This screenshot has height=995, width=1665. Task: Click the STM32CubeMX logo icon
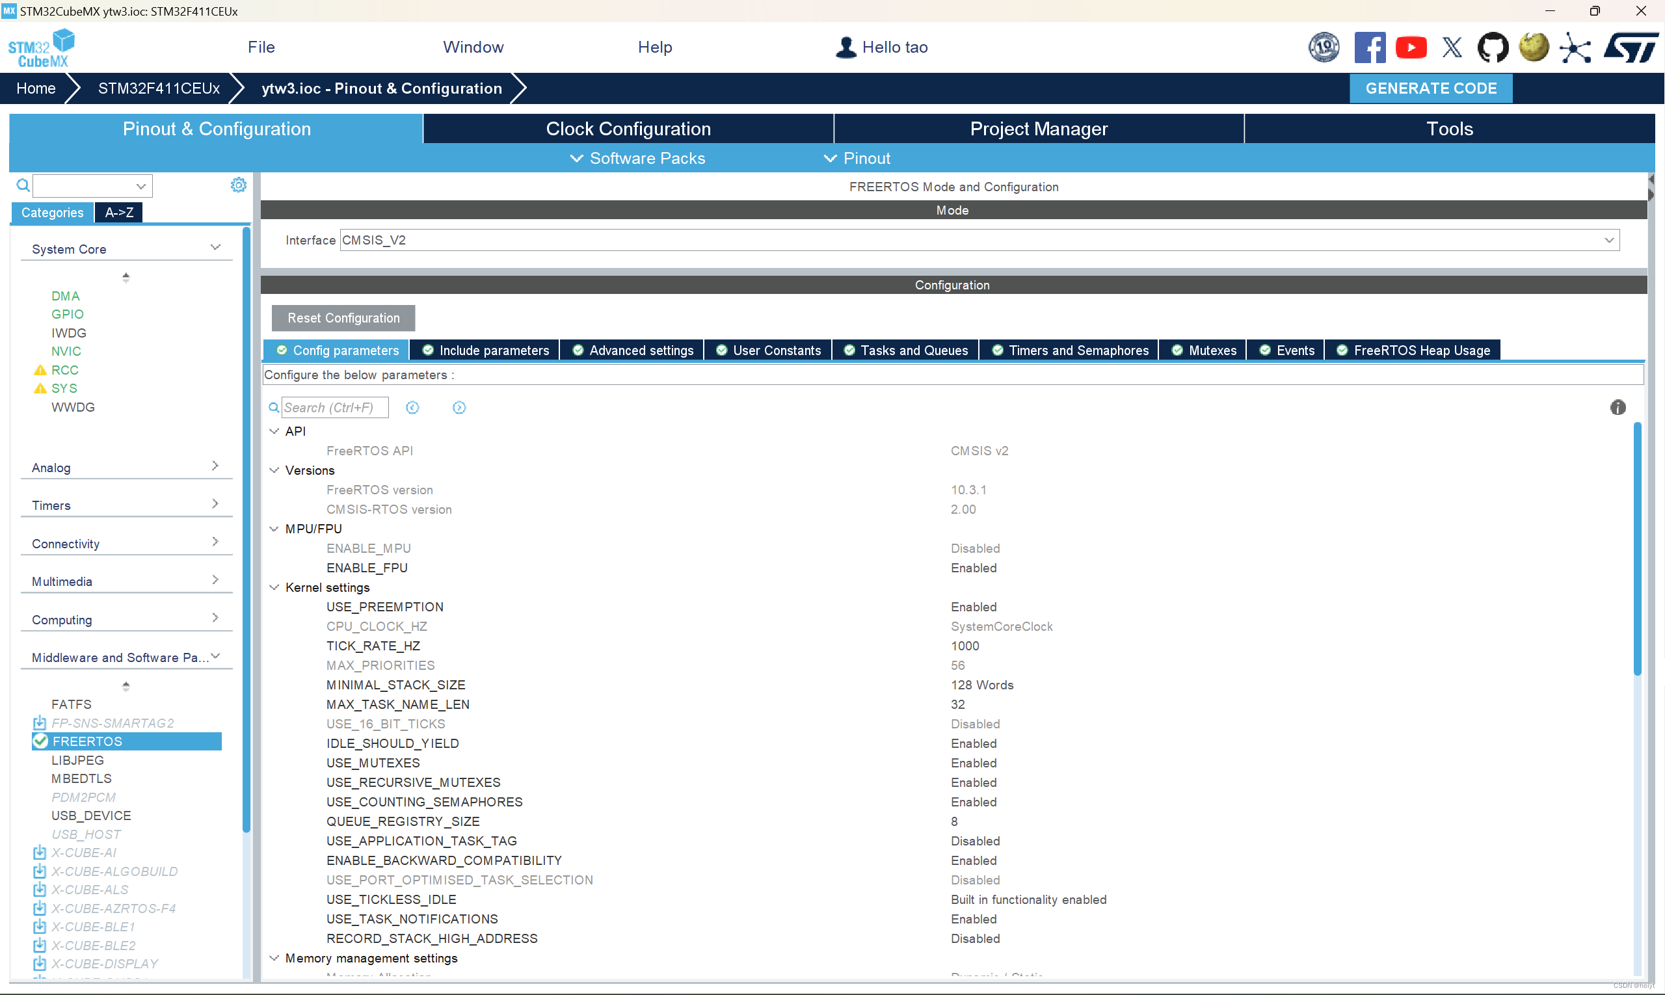[41, 47]
